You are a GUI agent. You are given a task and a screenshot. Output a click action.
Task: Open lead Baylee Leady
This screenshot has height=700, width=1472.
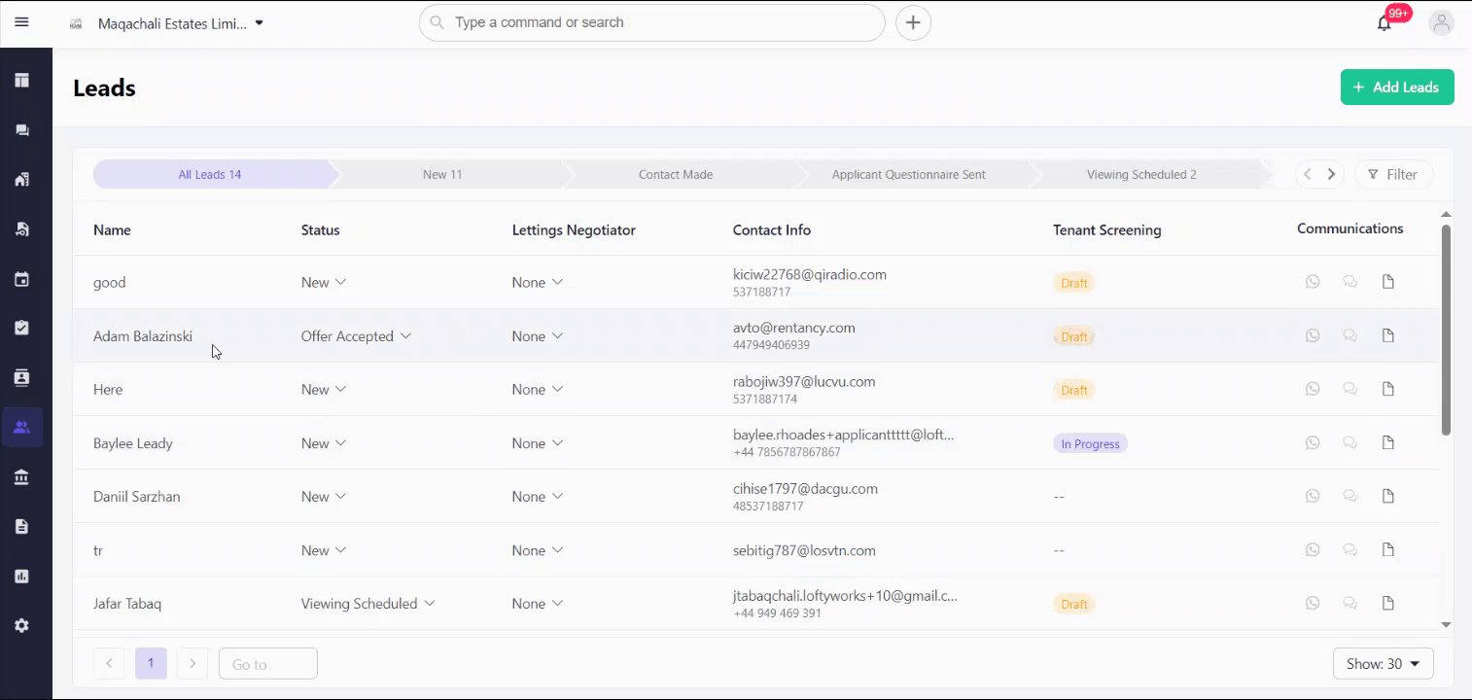133,443
